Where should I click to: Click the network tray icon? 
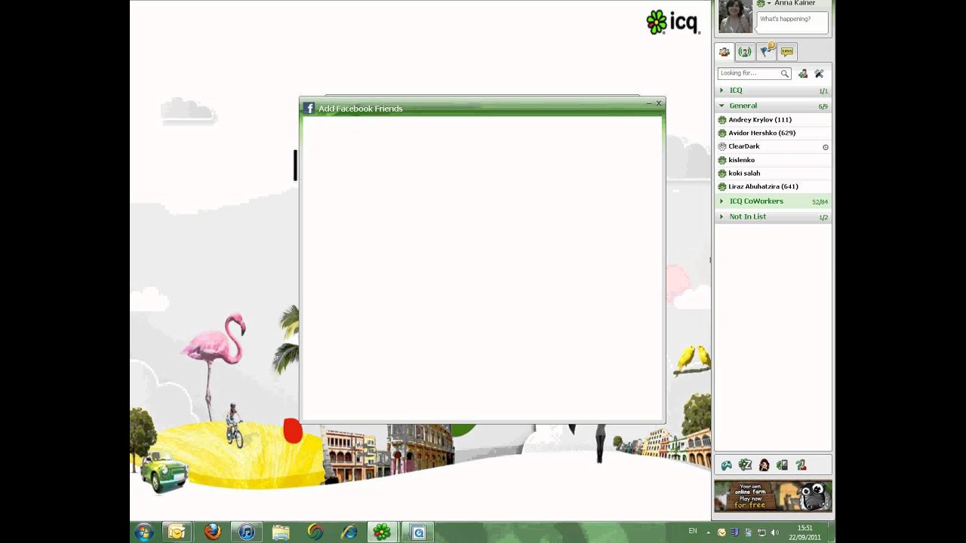(761, 532)
